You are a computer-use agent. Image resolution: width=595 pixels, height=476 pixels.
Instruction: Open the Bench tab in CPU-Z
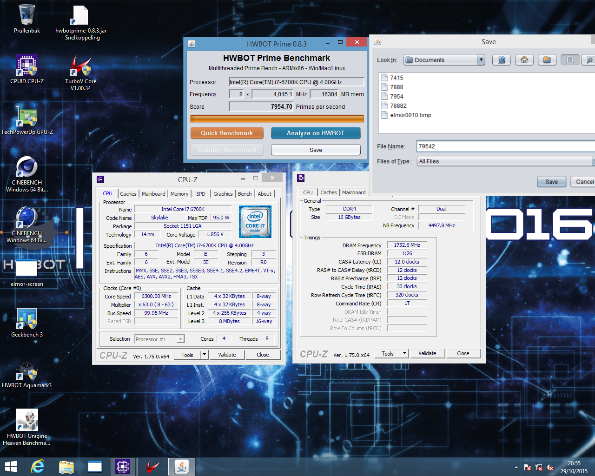click(x=245, y=194)
